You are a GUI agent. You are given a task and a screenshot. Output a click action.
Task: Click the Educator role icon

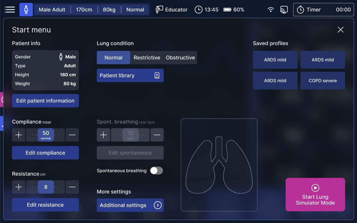(x=159, y=9)
